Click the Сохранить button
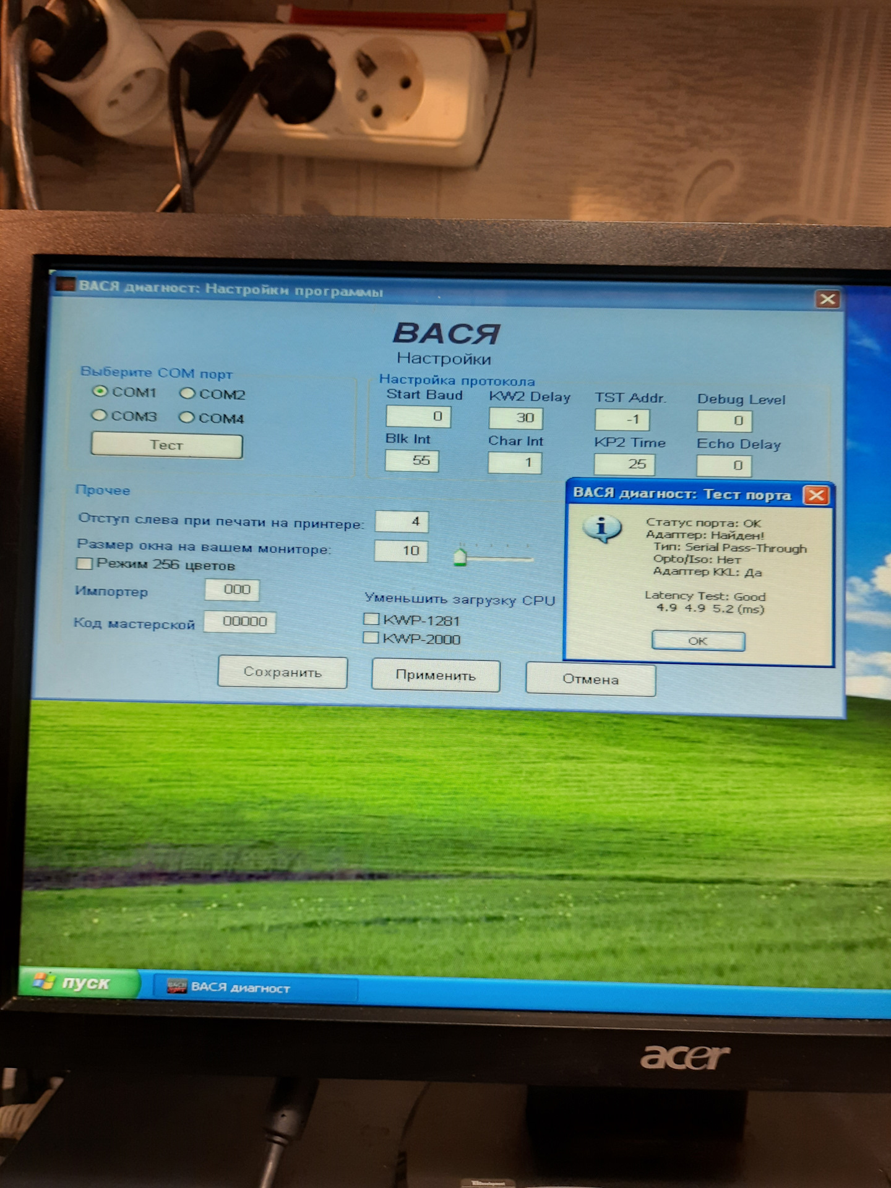The height and width of the screenshot is (1188, 891). [x=282, y=673]
